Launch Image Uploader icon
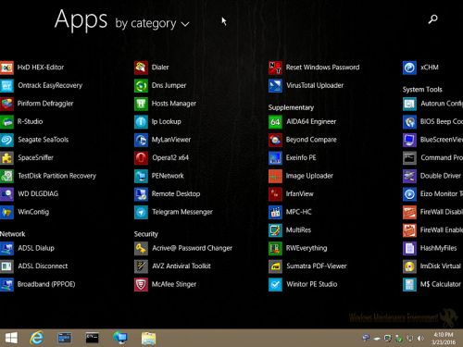The width and height of the screenshot is (463, 347). pyautogui.click(x=275, y=176)
